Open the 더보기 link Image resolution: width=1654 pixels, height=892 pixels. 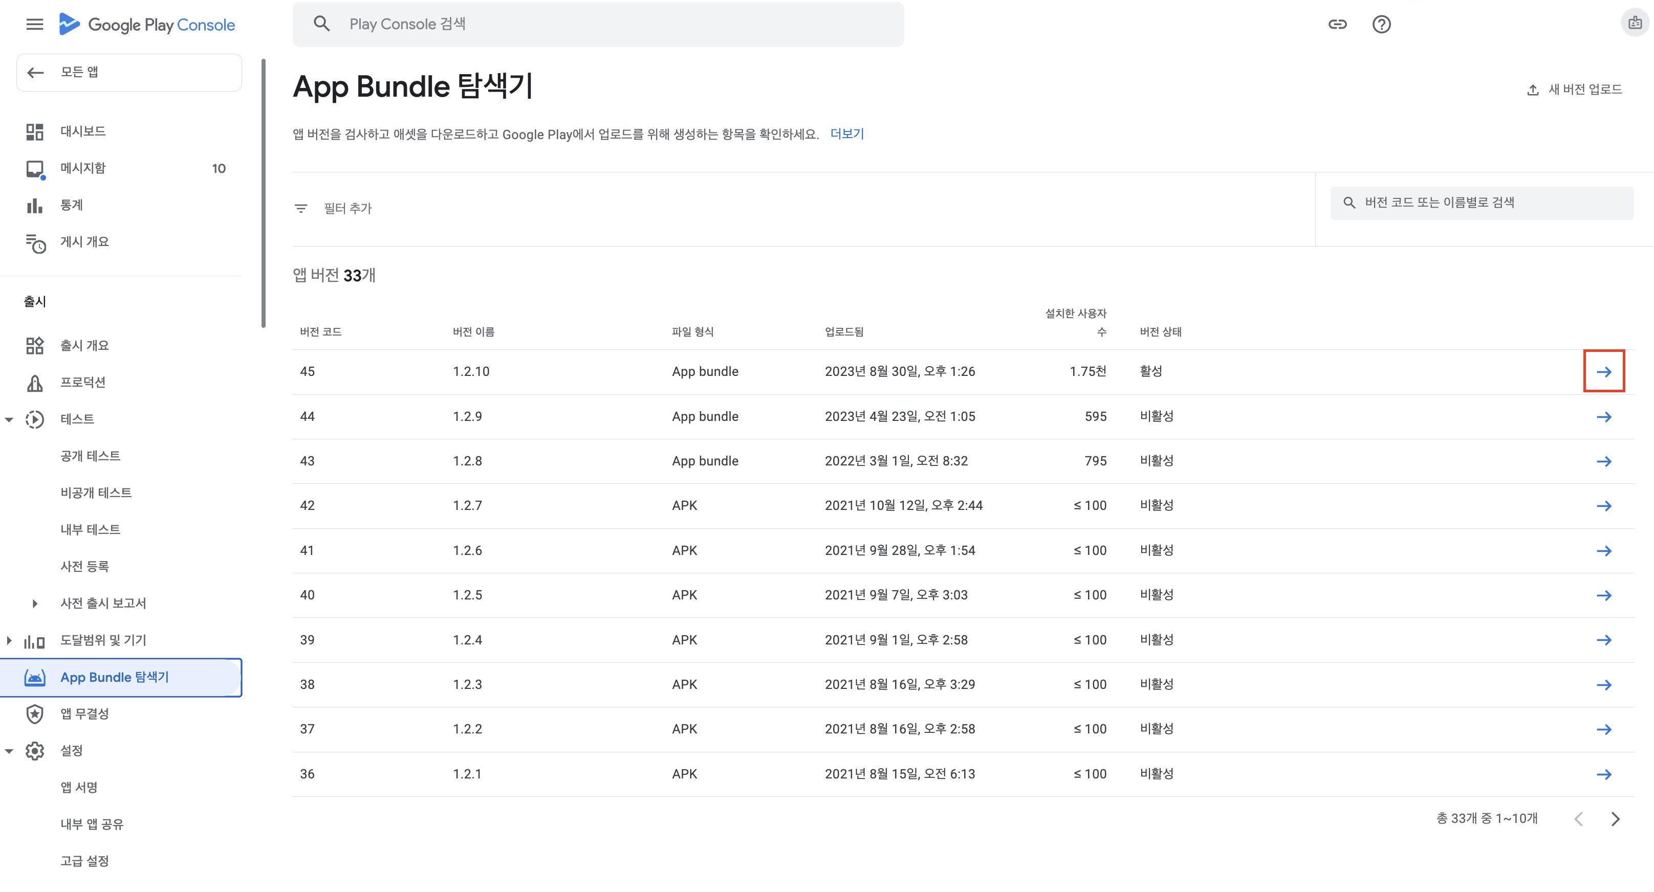tap(846, 134)
